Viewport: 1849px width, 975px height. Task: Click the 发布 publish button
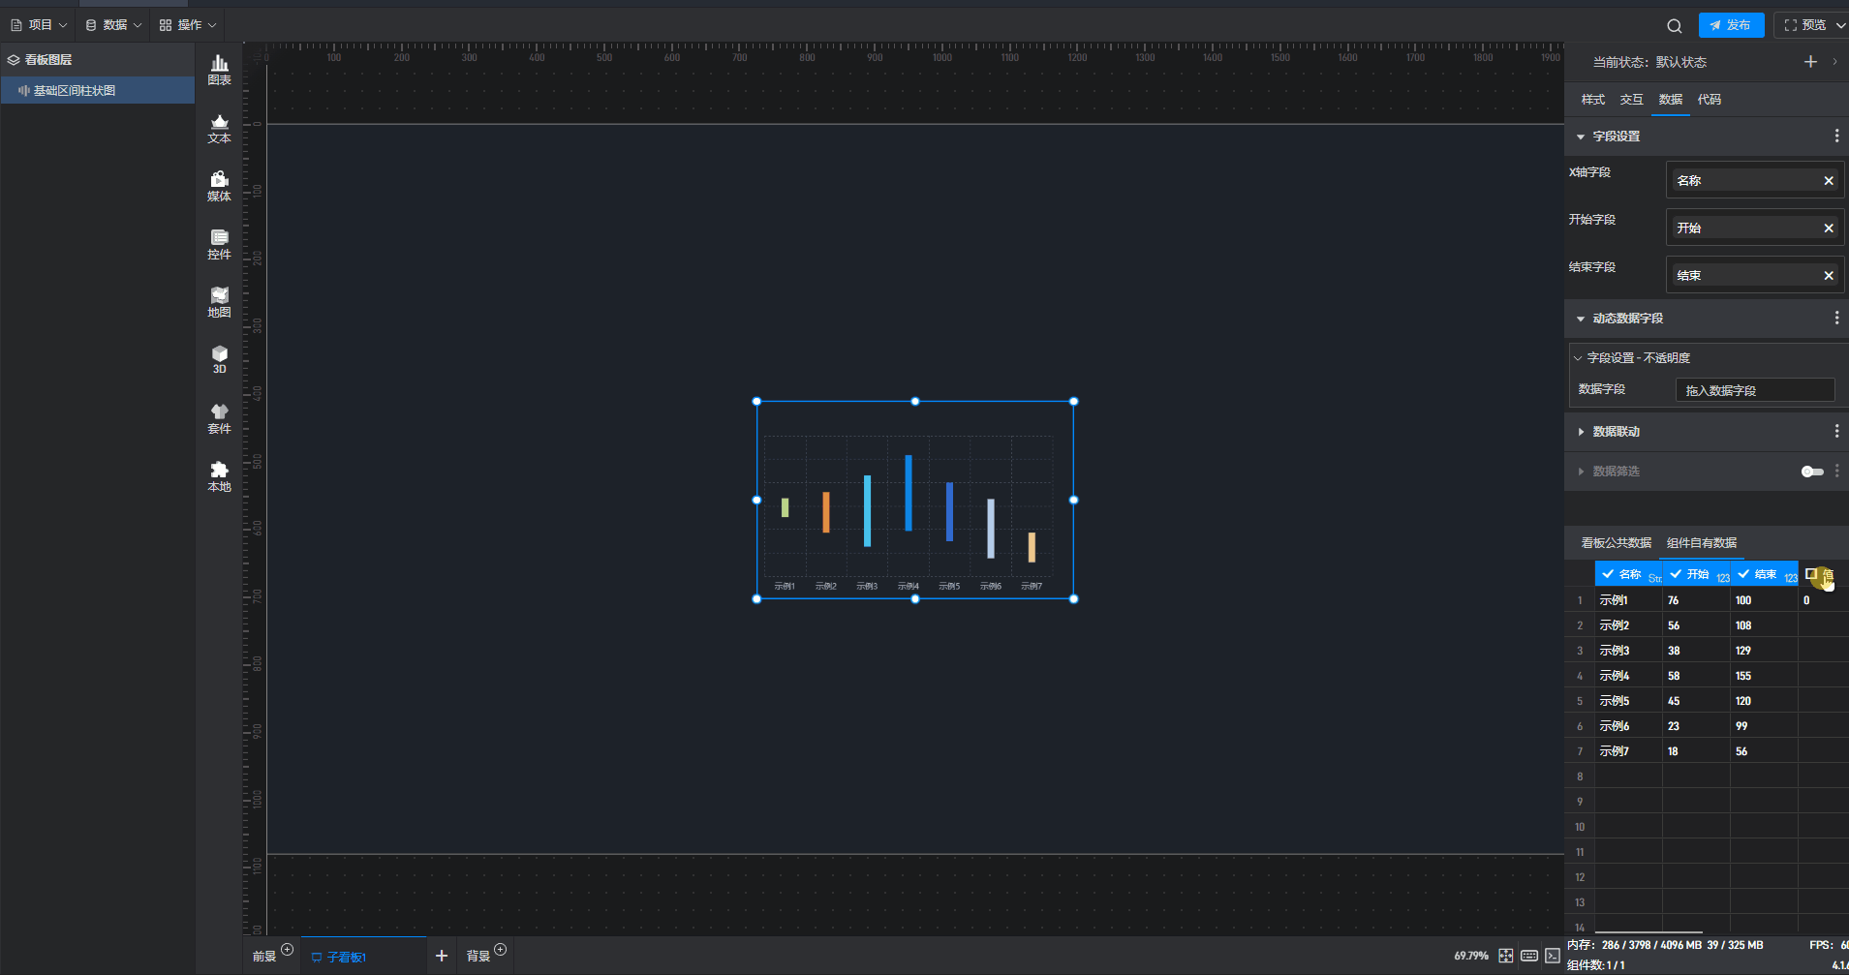1731,25
